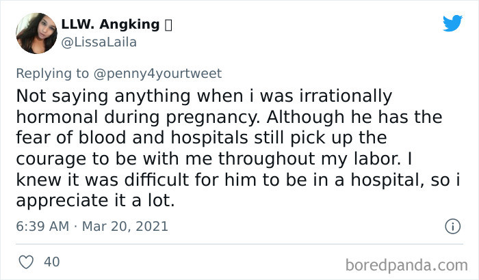Click the word "hospitals" in tweet

pyautogui.click(x=209, y=137)
